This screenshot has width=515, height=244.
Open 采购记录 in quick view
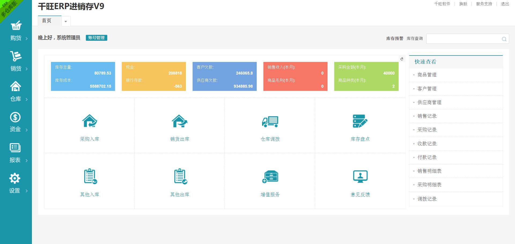[427, 130]
